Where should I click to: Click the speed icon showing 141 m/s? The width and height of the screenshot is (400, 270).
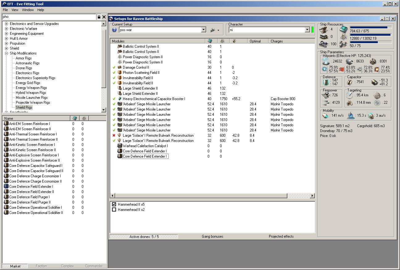click(x=325, y=116)
